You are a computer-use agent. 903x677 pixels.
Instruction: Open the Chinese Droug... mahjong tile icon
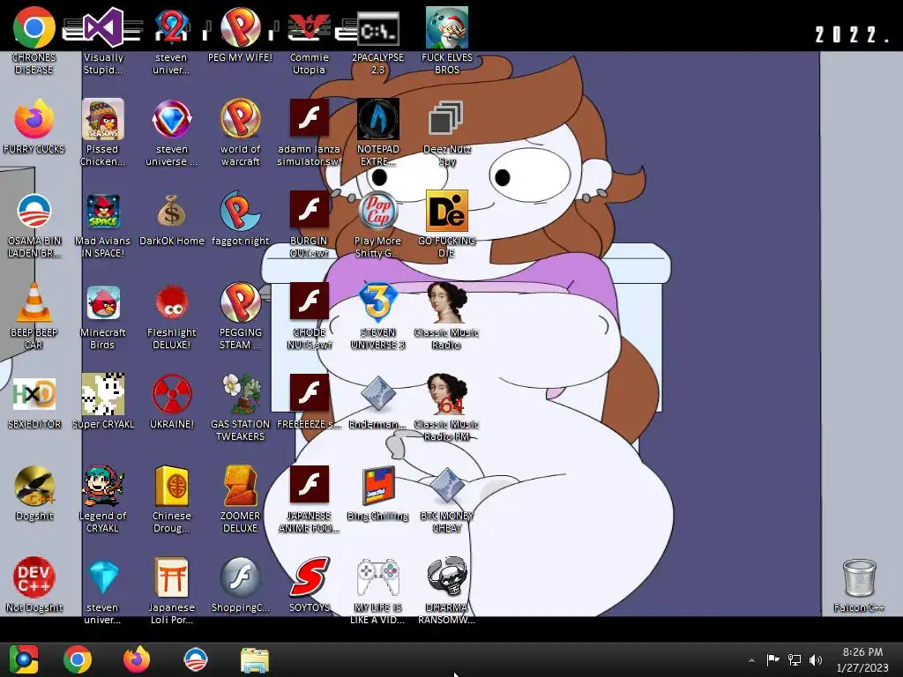[x=172, y=487]
